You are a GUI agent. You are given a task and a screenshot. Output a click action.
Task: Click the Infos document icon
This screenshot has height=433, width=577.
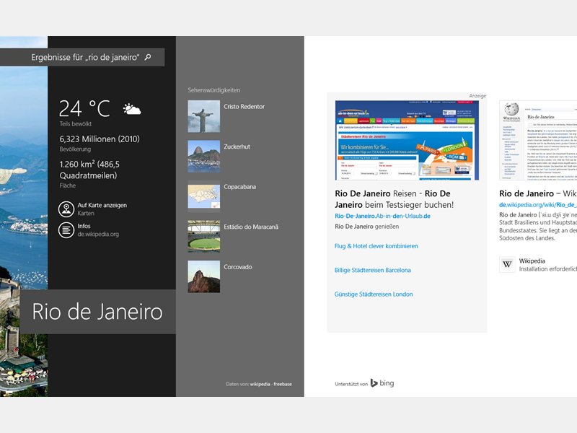point(66,230)
